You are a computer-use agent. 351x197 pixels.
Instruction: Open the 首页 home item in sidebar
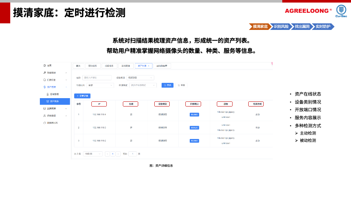tap(49, 66)
